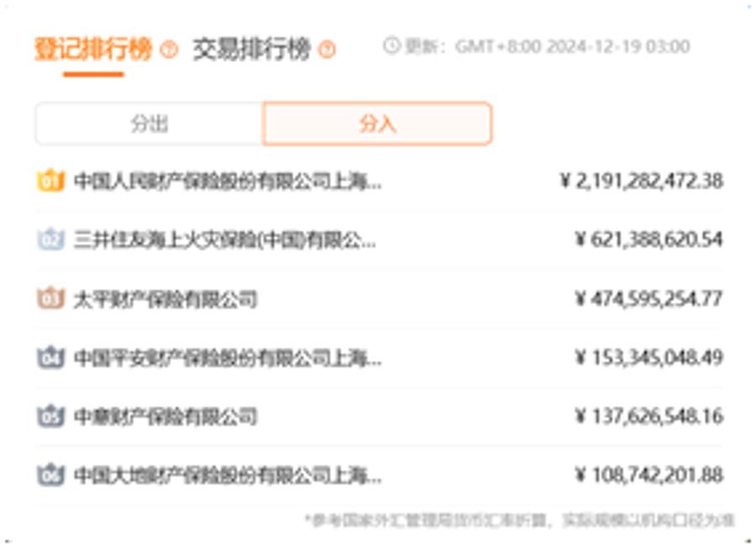Click rank 01 badge icon
This screenshot has width=756, height=548.
[x=50, y=181]
